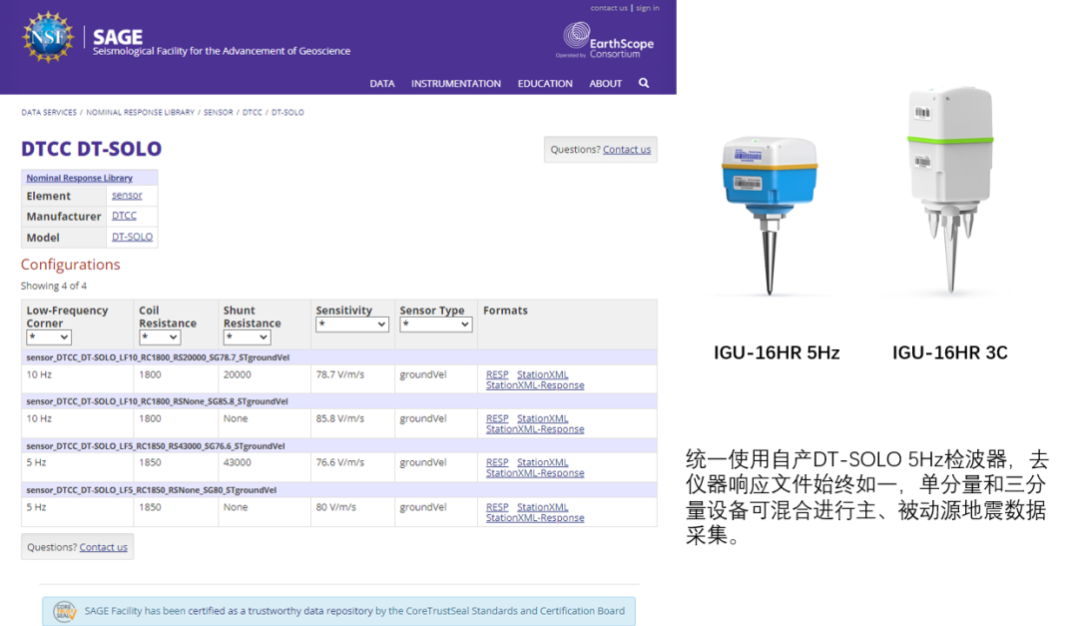The height and width of the screenshot is (626, 1078).
Task: Click the IGU-16HR 5Hz device image
Action: [770, 216]
